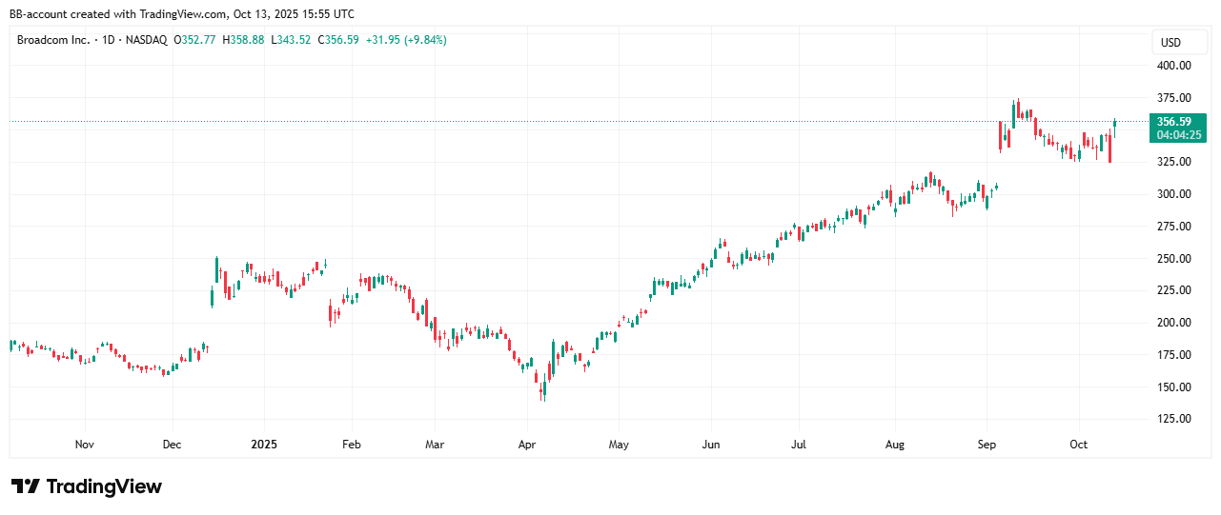The width and height of the screenshot is (1221, 515).
Task: Click the L343.52 low value in legend
Action: point(292,40)
